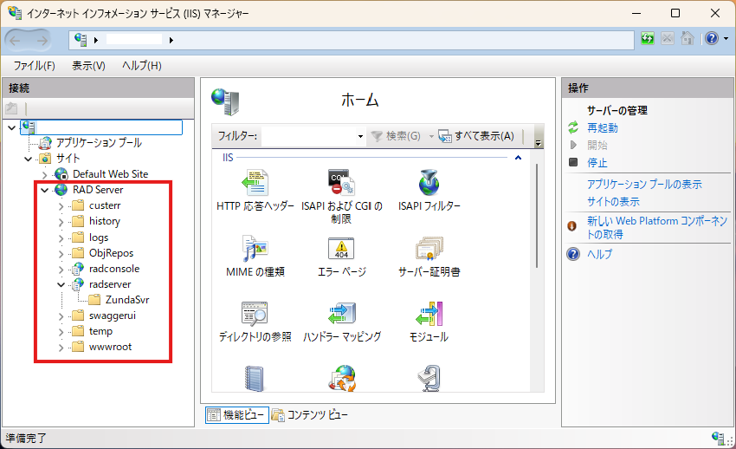Expand the wwwroot folder chevron
This screenshot has width=736, height=449.
(61, 348)
